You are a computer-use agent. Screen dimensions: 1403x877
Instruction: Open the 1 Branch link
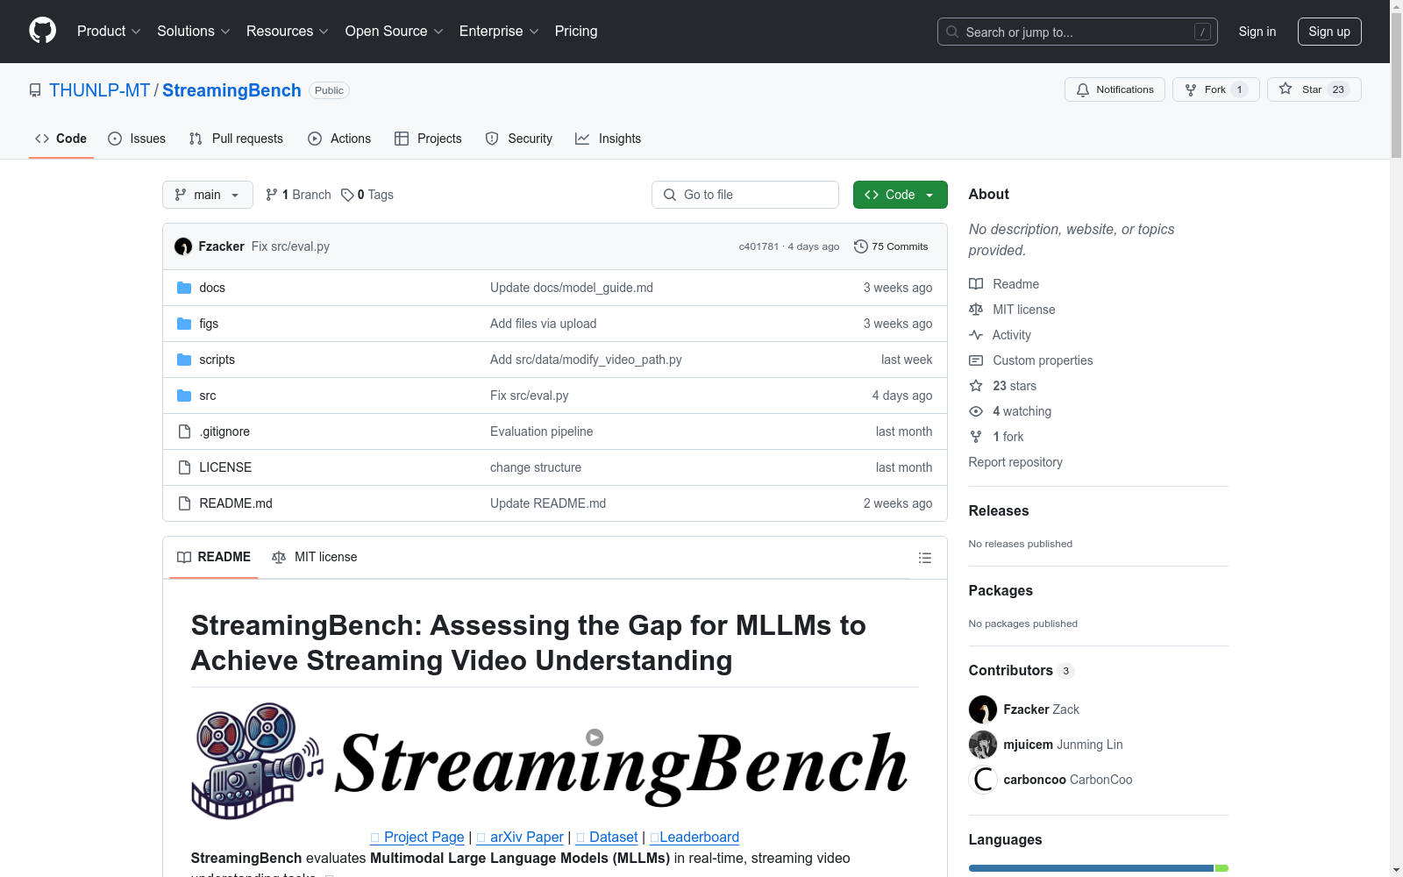[x=298, y=195]
